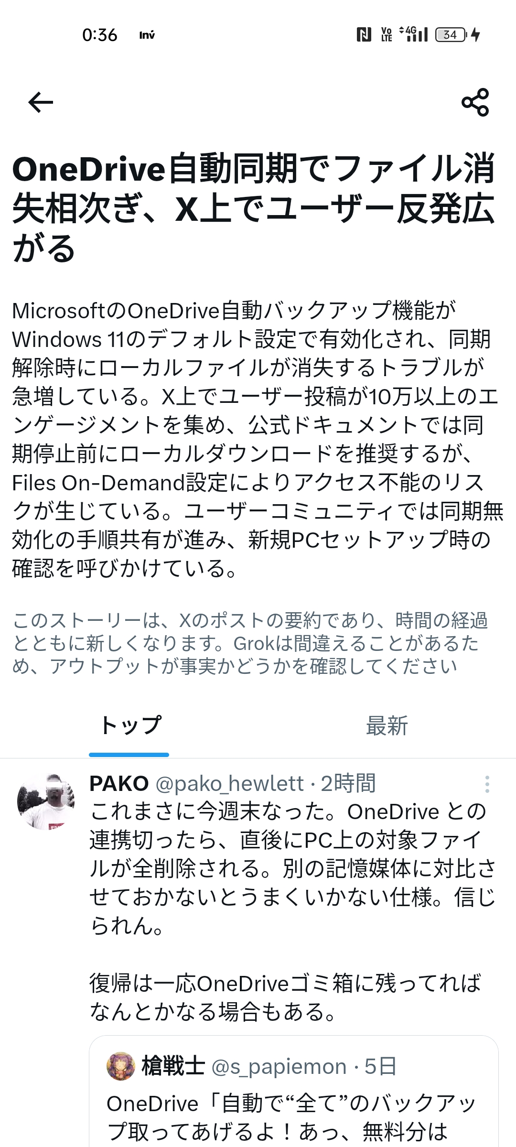Tap 槍戦士's small avatar in quoted post
Viewport: 516px width, 1147px height.
tap(120, 1066)
